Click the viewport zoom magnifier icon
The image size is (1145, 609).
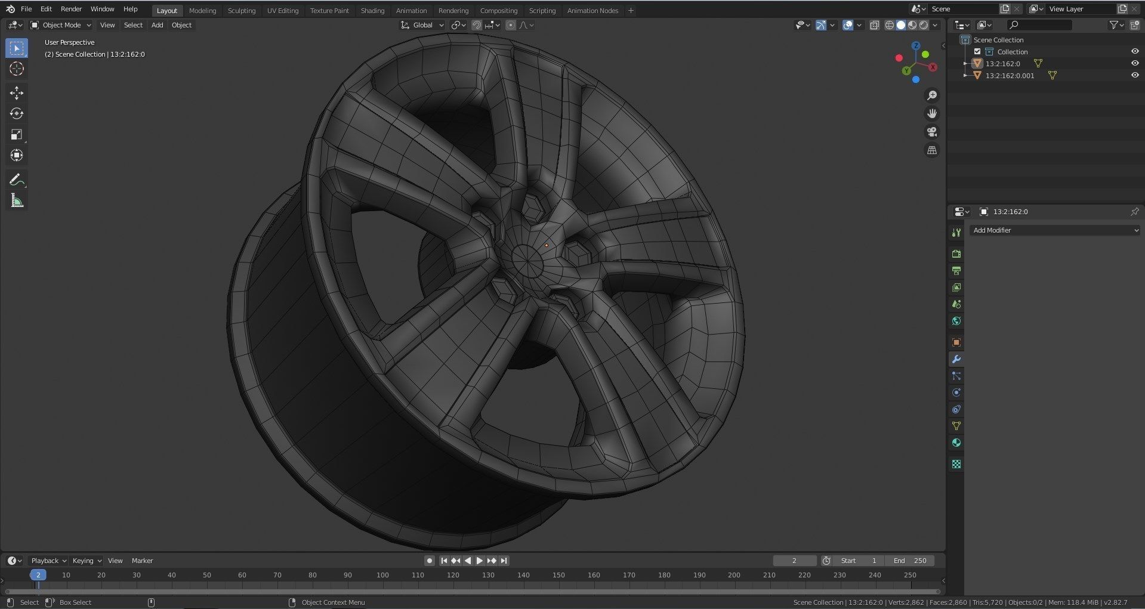932,95
